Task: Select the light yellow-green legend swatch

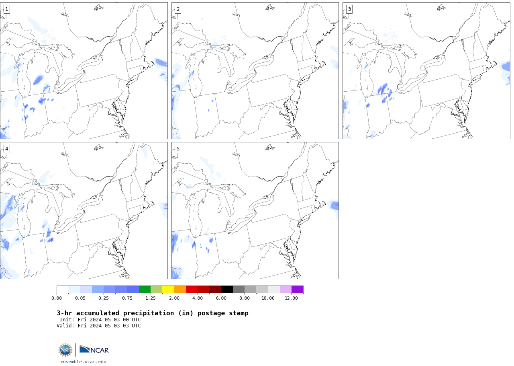Action: click(x=156, y=290)
